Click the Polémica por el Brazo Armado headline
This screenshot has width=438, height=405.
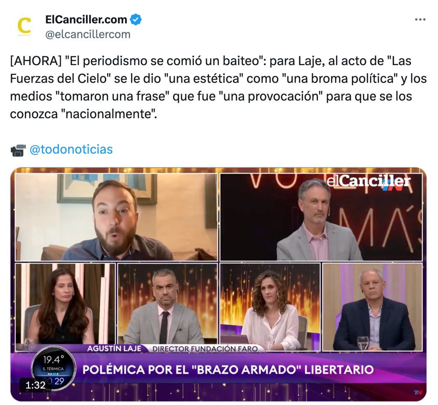pos(228,369)
